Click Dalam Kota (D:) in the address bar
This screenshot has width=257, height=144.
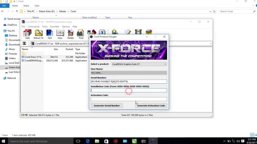coord(47,11)
